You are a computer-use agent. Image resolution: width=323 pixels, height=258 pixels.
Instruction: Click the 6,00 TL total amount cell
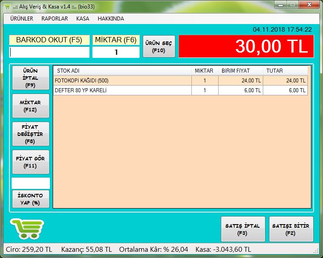[286, 90]
